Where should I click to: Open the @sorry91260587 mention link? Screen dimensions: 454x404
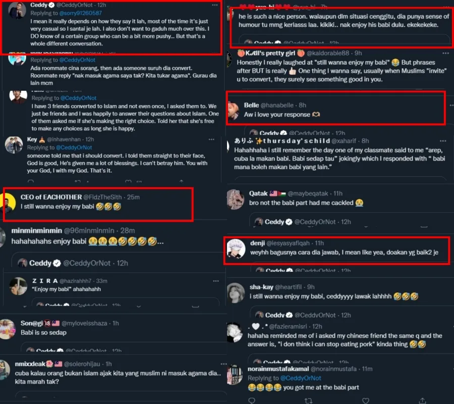pyautogui.click(x=81, y=13)
